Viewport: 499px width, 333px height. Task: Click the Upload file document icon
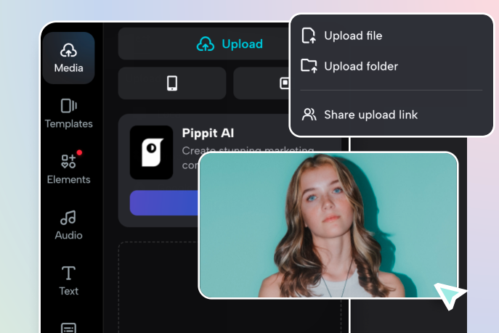(309, 36)
